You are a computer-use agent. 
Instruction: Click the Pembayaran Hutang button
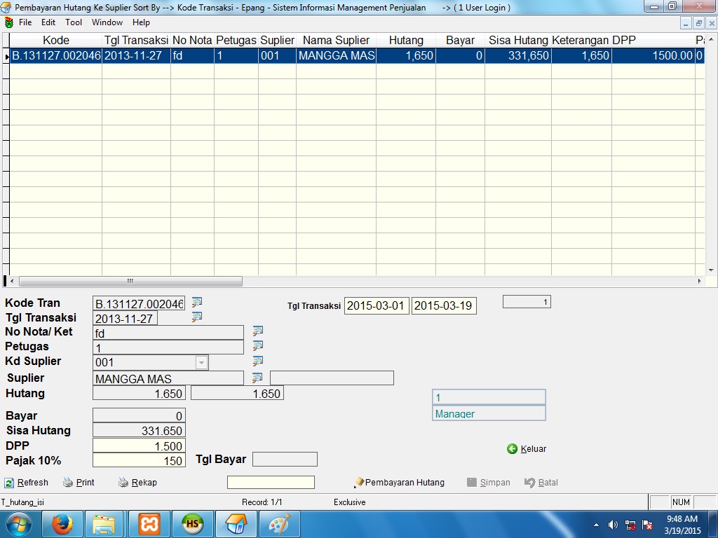point(400,483)
